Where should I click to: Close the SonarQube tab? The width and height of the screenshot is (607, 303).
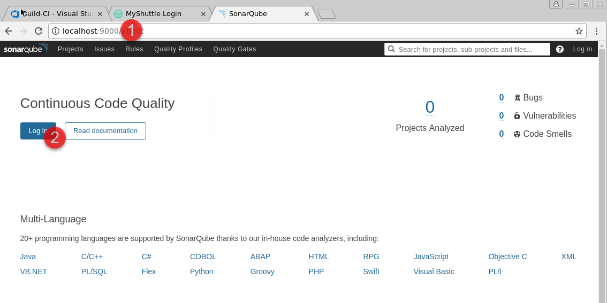point(307,14)
